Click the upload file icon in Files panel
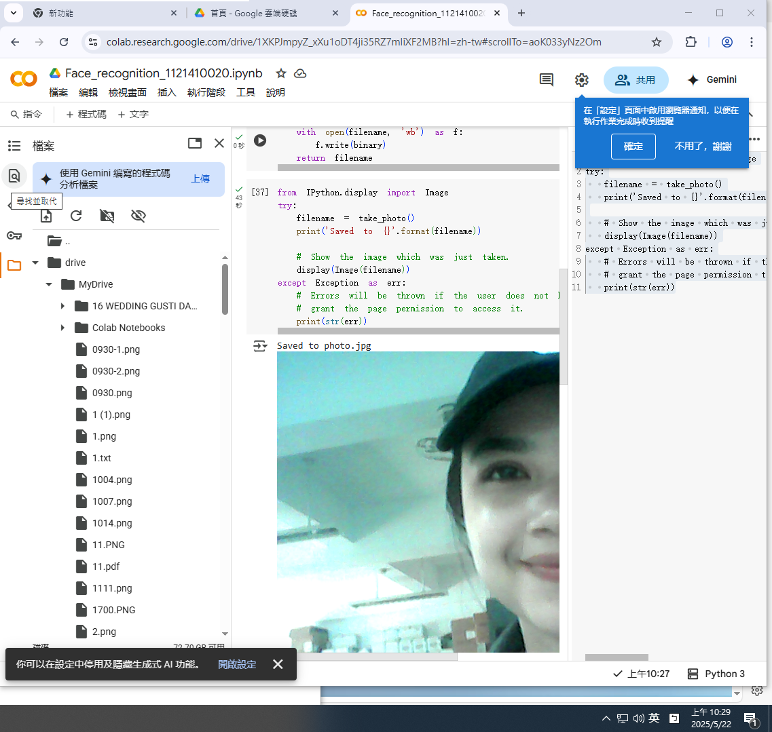772x732 pixels. coord(46,216)
